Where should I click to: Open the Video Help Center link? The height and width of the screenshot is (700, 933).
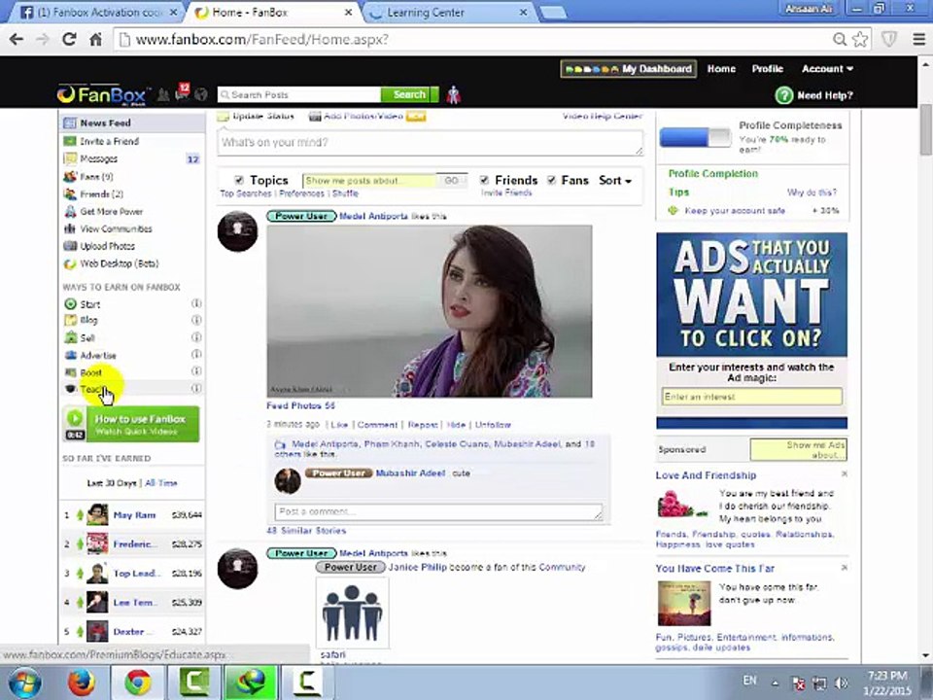(603, 116)
